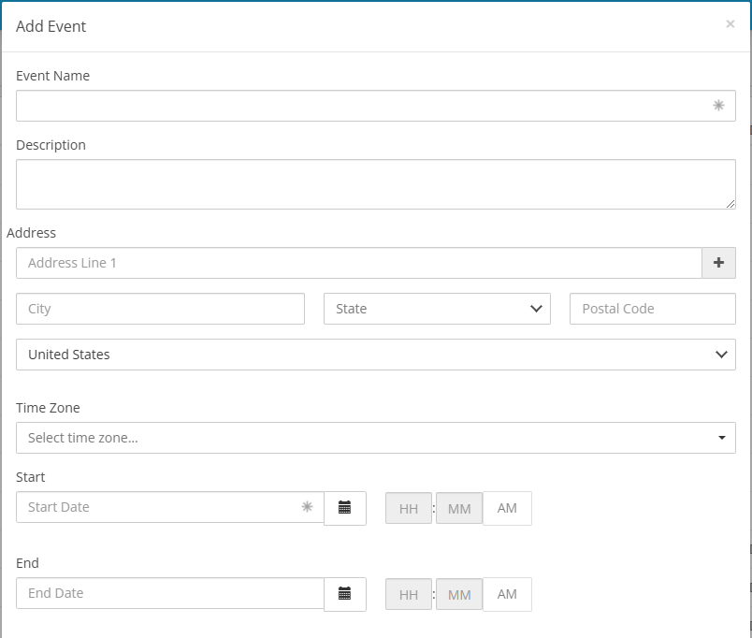Focus the Address Line 1 field

(359, 263)
